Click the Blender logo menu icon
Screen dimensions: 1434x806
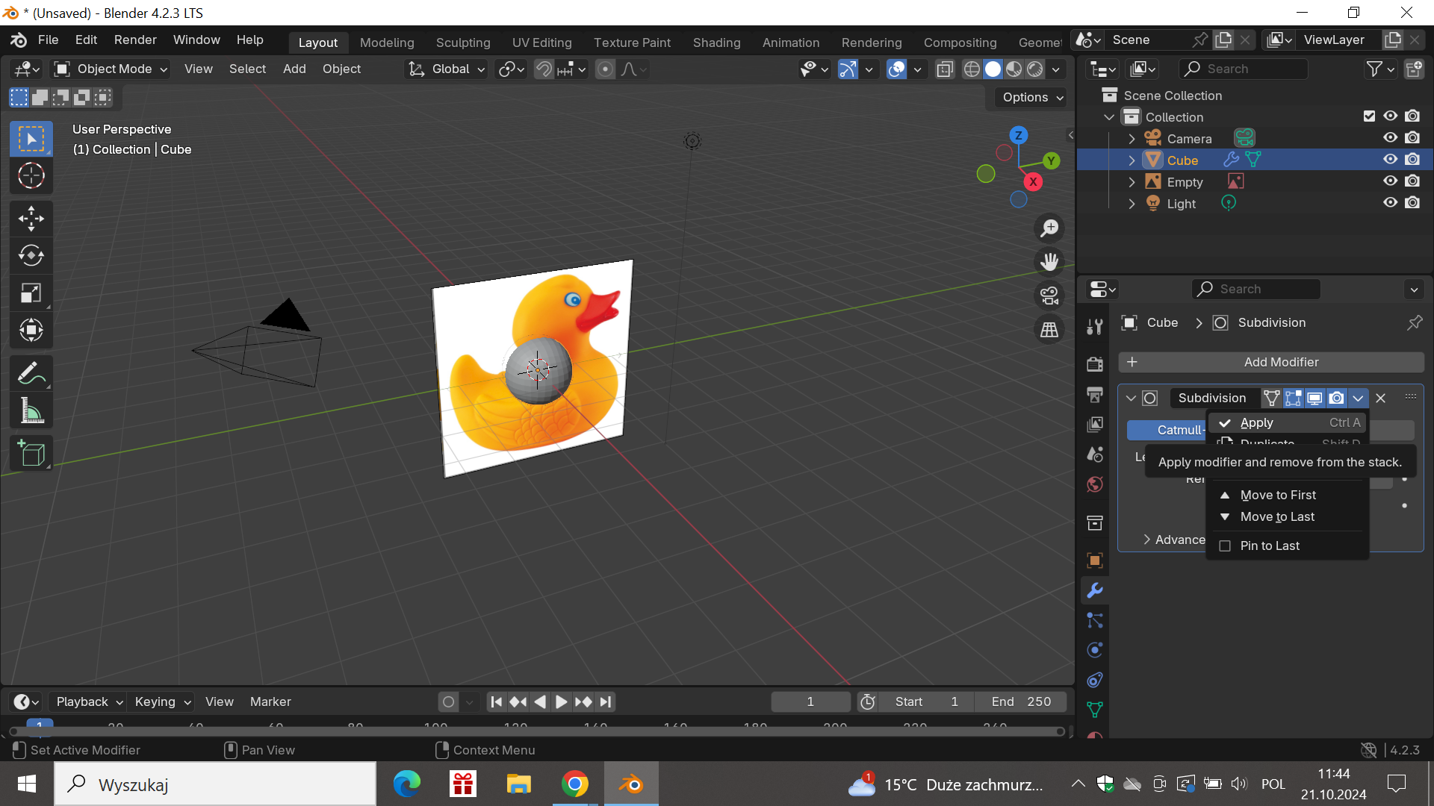(x=19, y=40)
